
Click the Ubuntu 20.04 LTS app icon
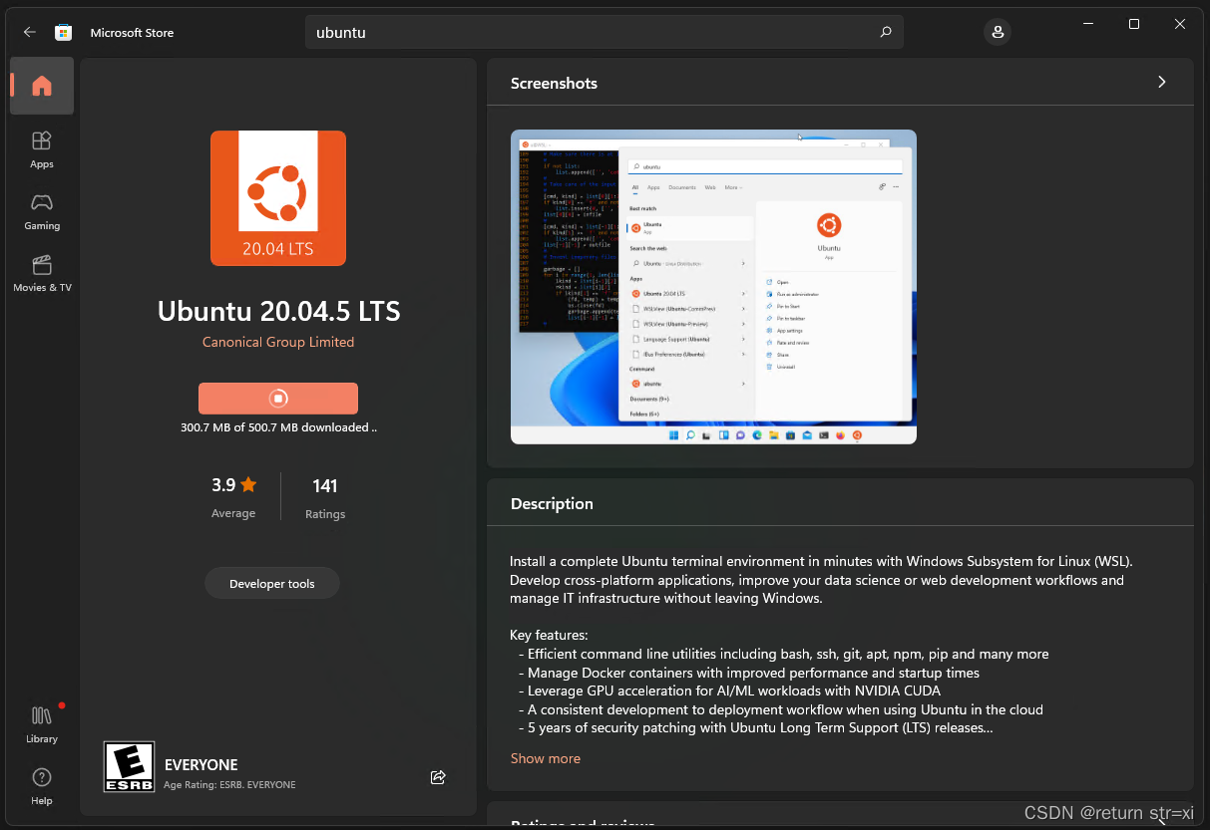(x=278, y=198)
